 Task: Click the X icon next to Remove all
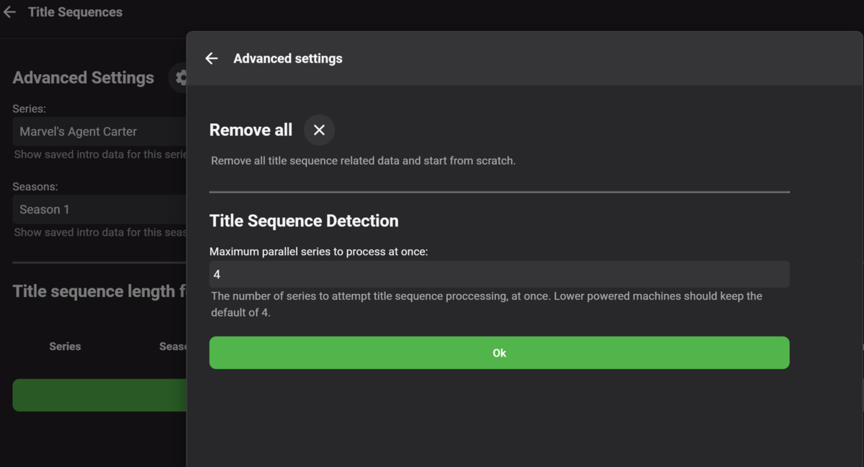tap(319, 130)
